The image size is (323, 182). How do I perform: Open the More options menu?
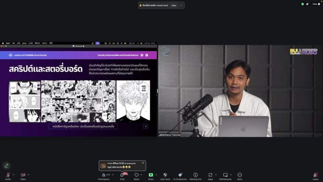click(x=240, y=176)
